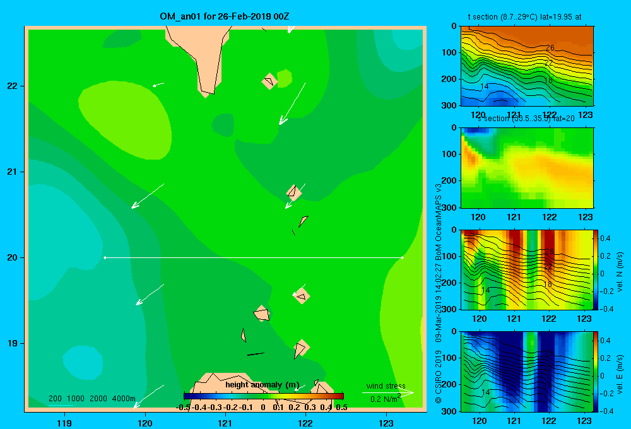Click the vertical CSIRO BoM OceanMAPS copyright text
The width and height of the screenshot is (631, 429).
[x=439, y=293]
